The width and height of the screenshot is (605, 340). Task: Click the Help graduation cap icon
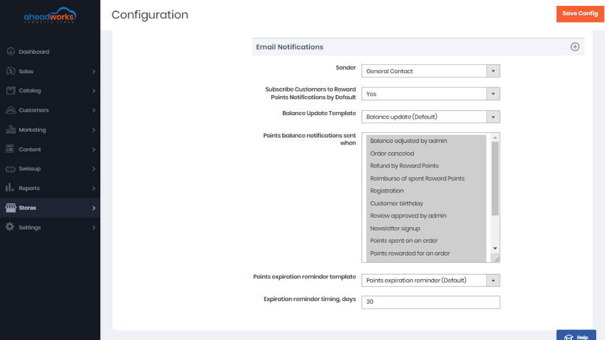pyautogui.click(x=569, y=337)
